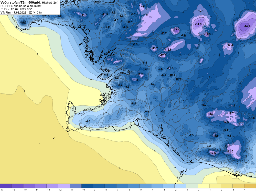The width and height of the screenshot is (256, 191).
Task: Click the -3.5 temperature value
Action: 121,16
